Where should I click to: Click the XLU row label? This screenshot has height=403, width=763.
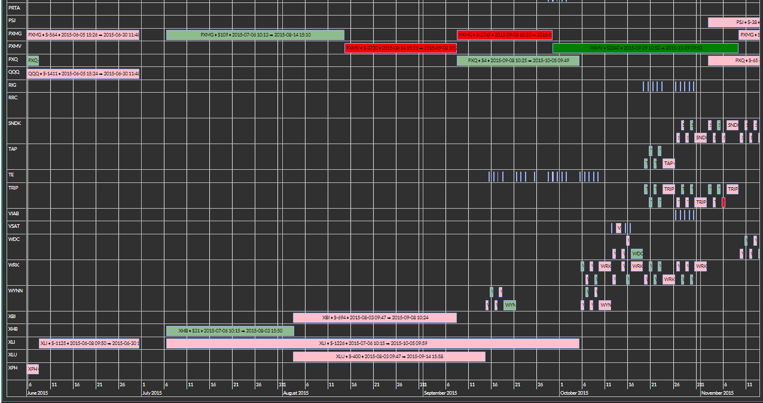(12, 355)
